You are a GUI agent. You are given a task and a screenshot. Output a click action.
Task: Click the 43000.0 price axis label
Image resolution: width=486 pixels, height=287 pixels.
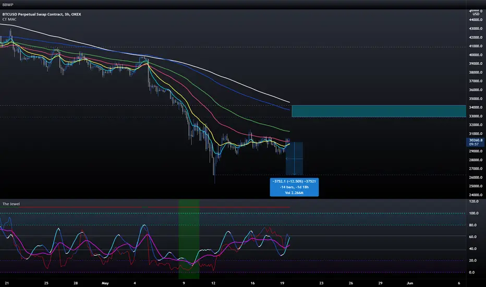[x=476, y=29]
